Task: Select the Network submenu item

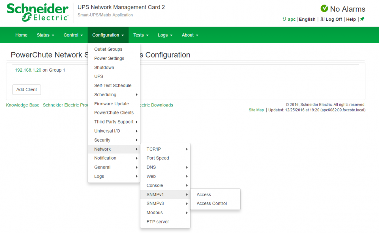Action: tap(114, 149)
